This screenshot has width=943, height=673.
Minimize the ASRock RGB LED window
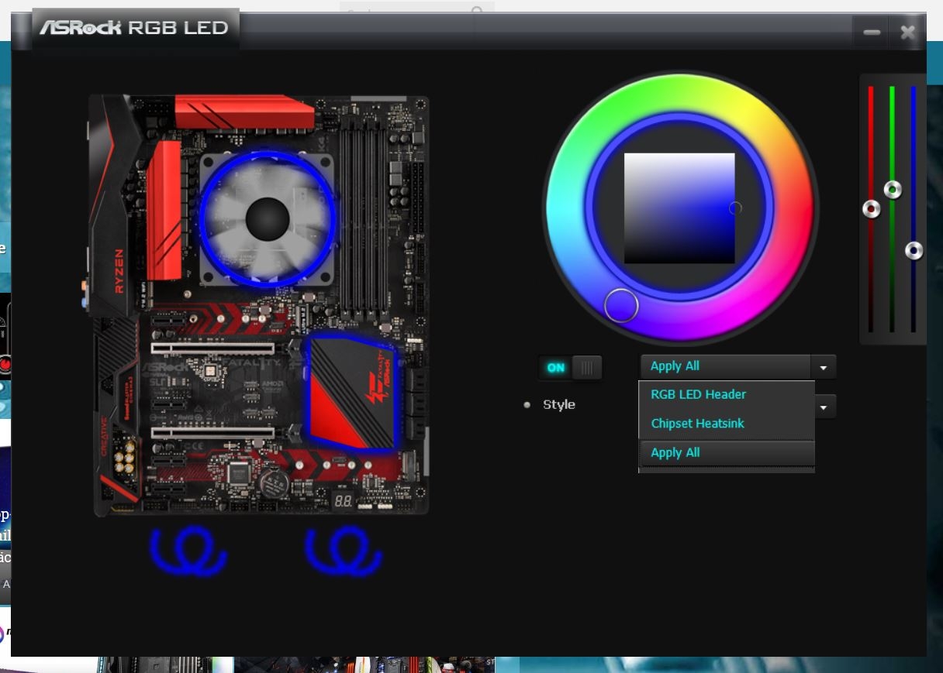(x=872, y=33)
